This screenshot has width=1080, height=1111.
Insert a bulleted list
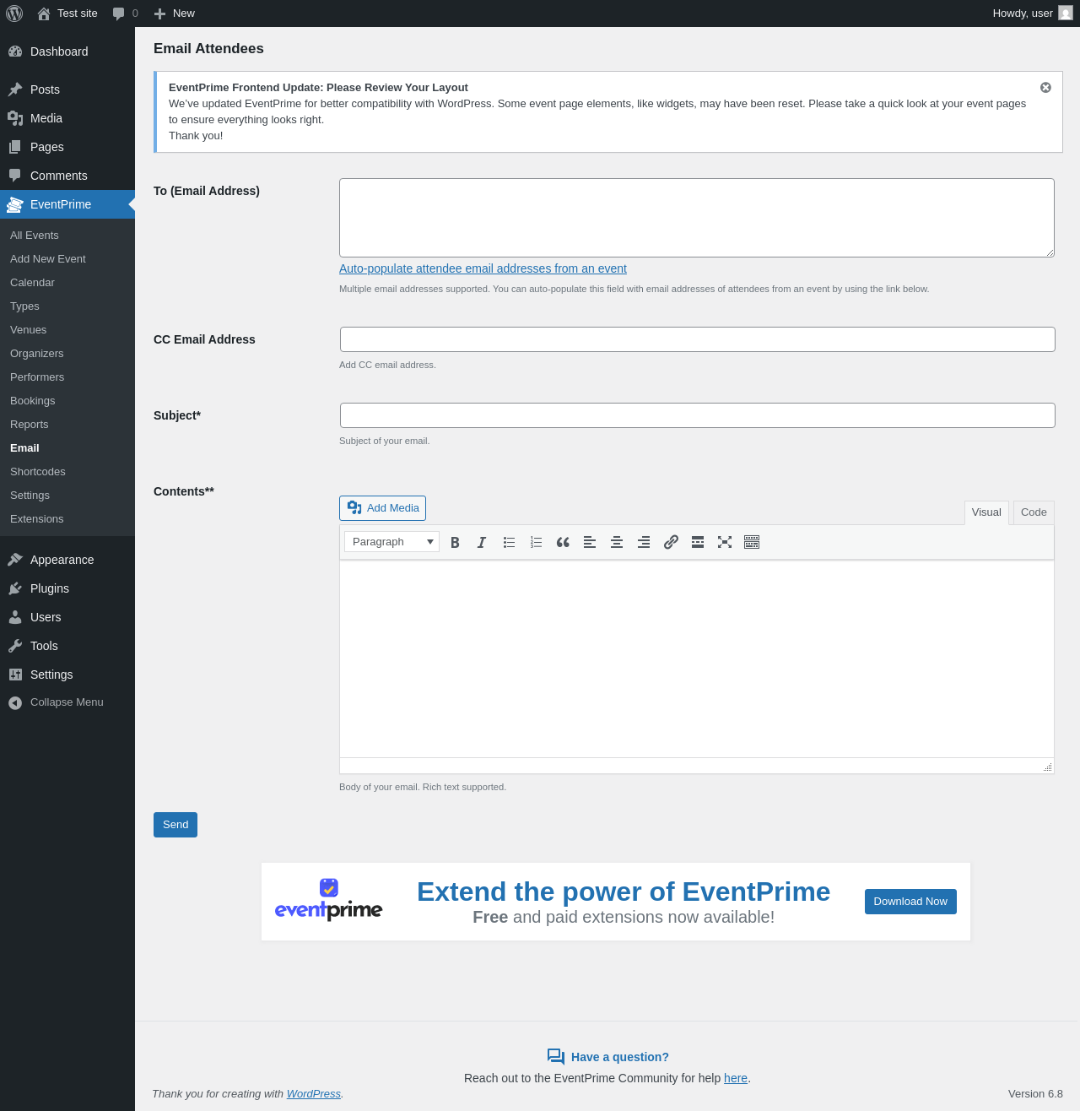[x=509, y=542]
